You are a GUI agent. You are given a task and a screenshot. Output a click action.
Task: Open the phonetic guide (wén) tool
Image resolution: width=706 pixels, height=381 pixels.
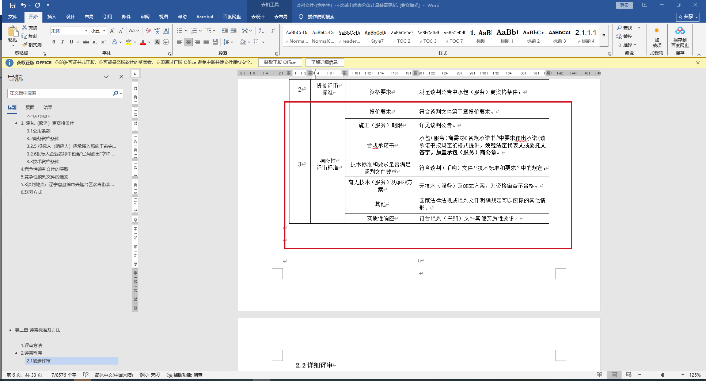157,31
